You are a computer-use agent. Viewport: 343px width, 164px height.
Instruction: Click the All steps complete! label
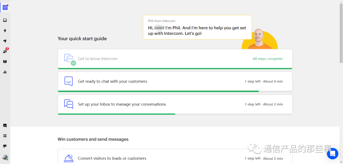click(268, 59)
